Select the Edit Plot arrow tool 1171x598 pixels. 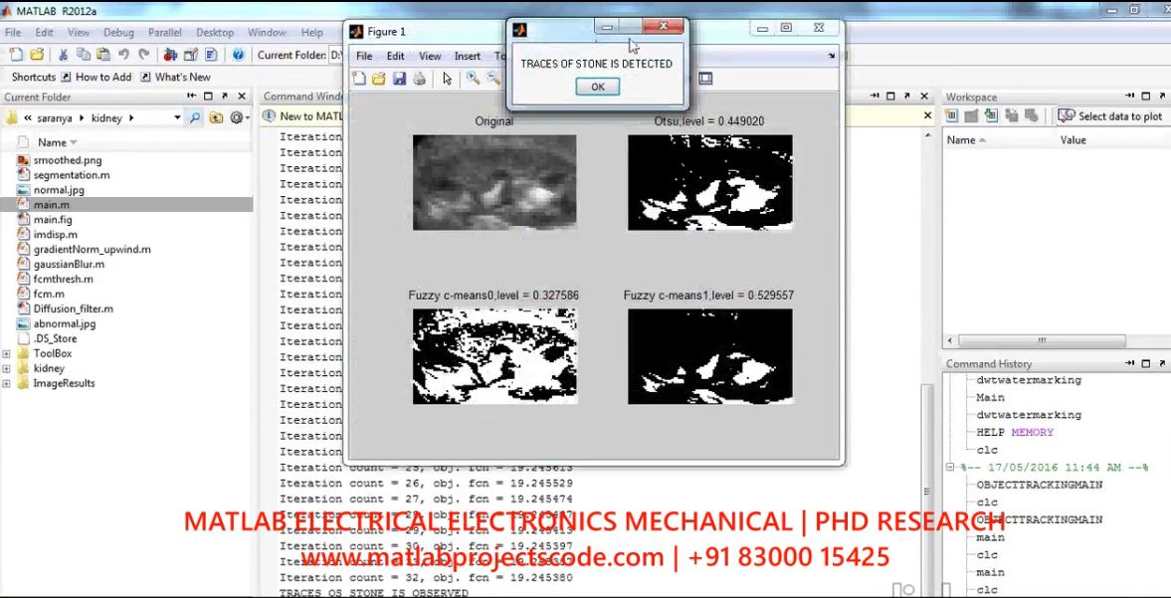click(447, 79)
